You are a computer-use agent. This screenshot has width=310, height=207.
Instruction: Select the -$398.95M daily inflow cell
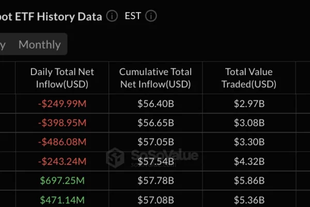(62, 123)
